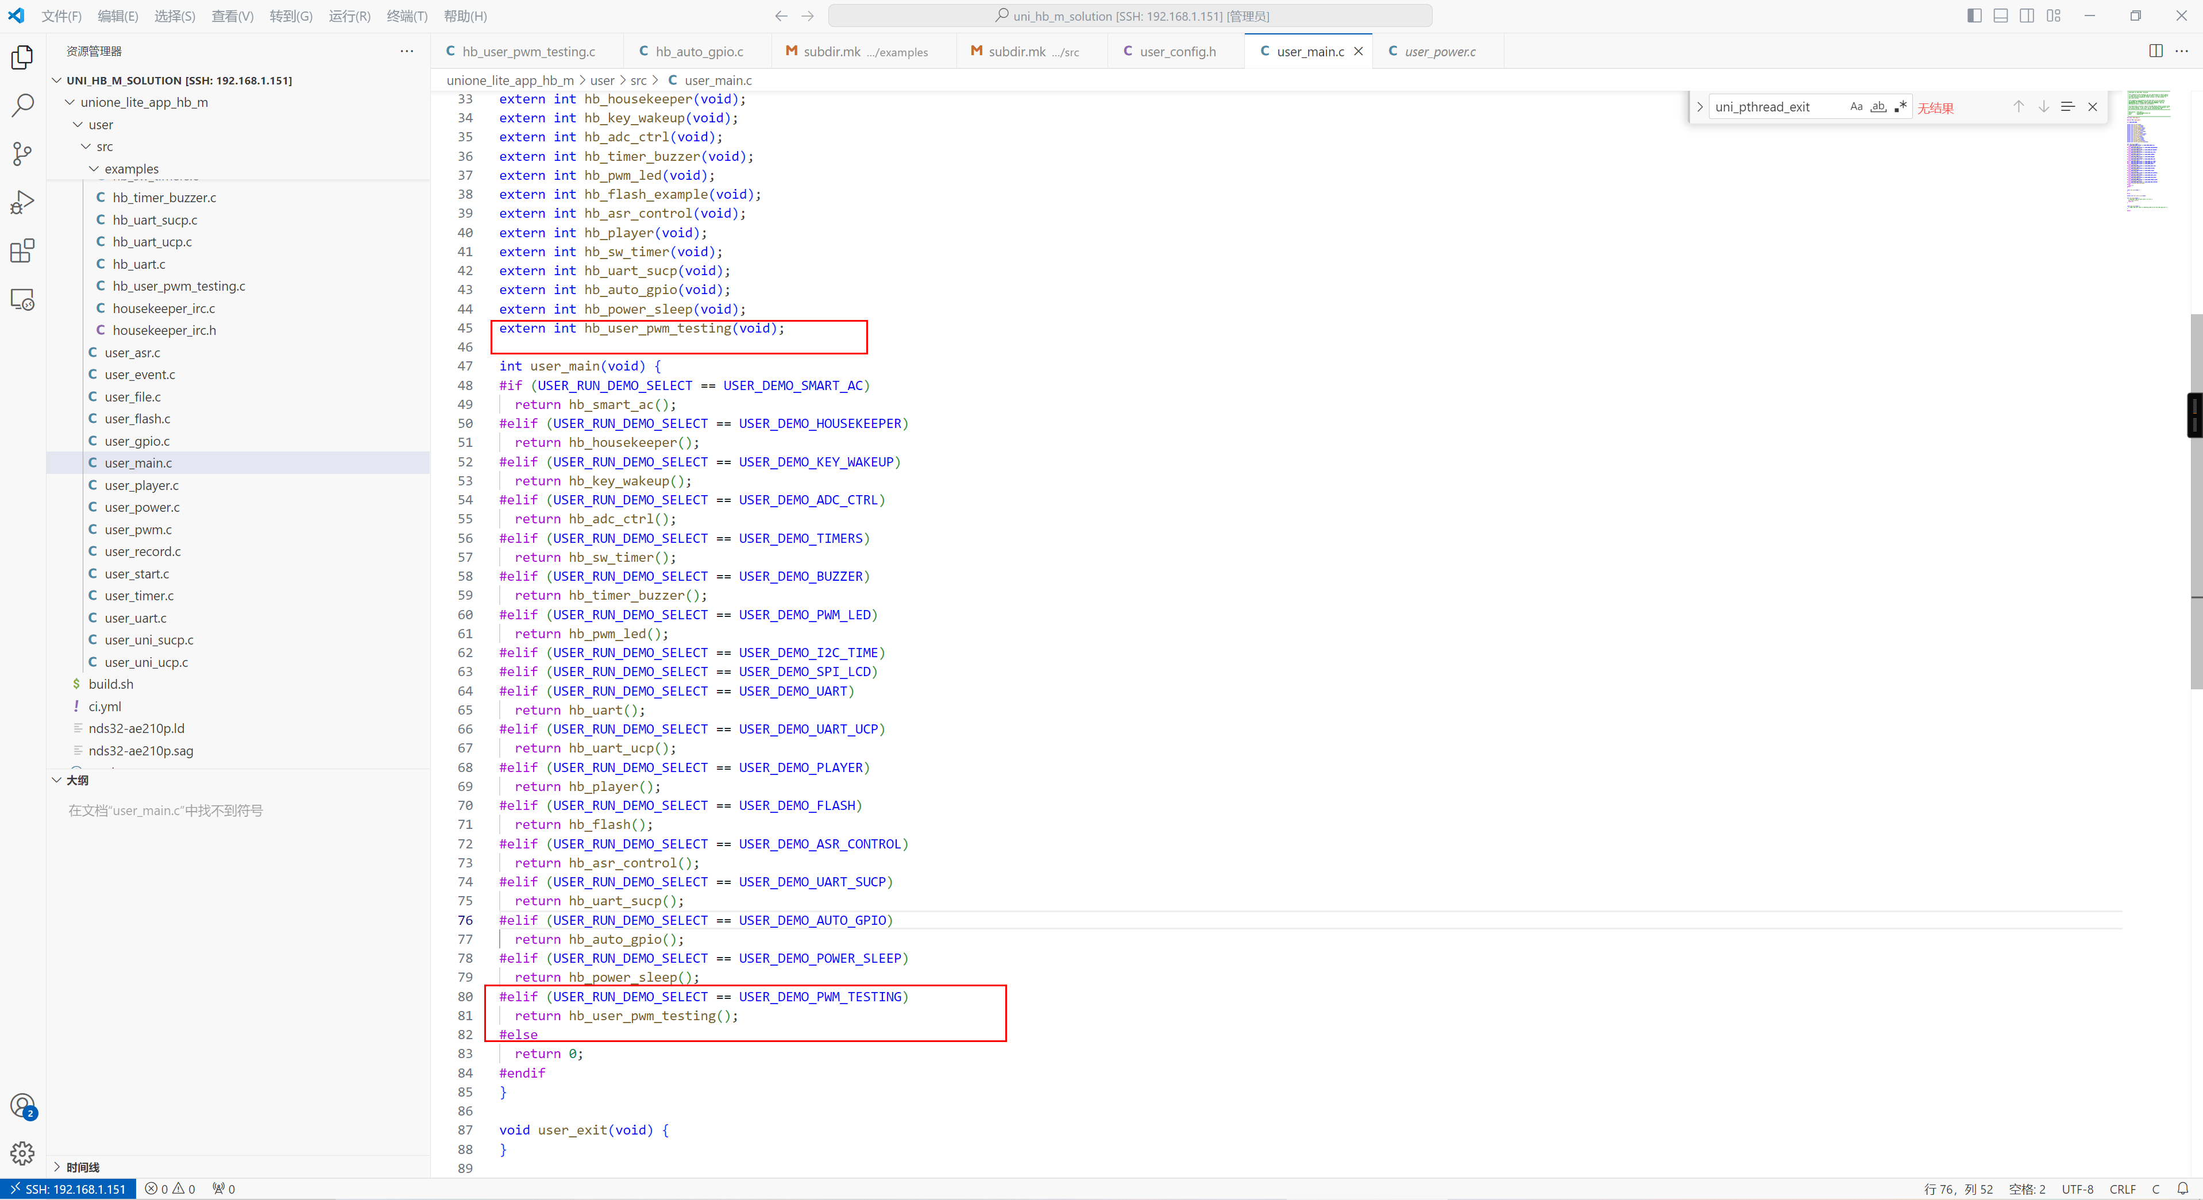Click the notifications bell in status bar
This screenshot has width=2203, height=1200.
pos(2182,1189)
